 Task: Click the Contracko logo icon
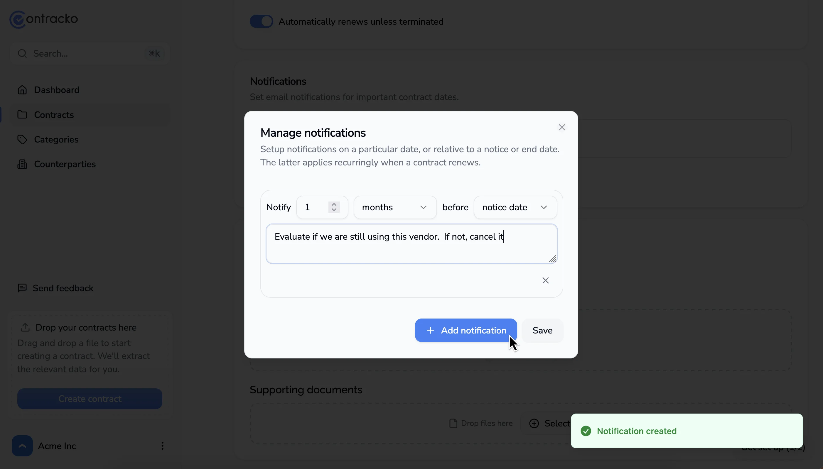tap(18, 19)
